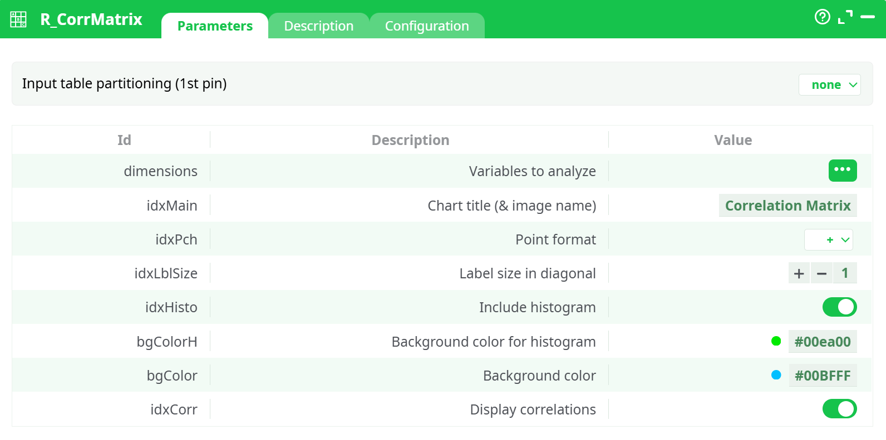The image size is (886, 440).
Task: Open the Variables to analyze ellipsis button
Action: 842,171
